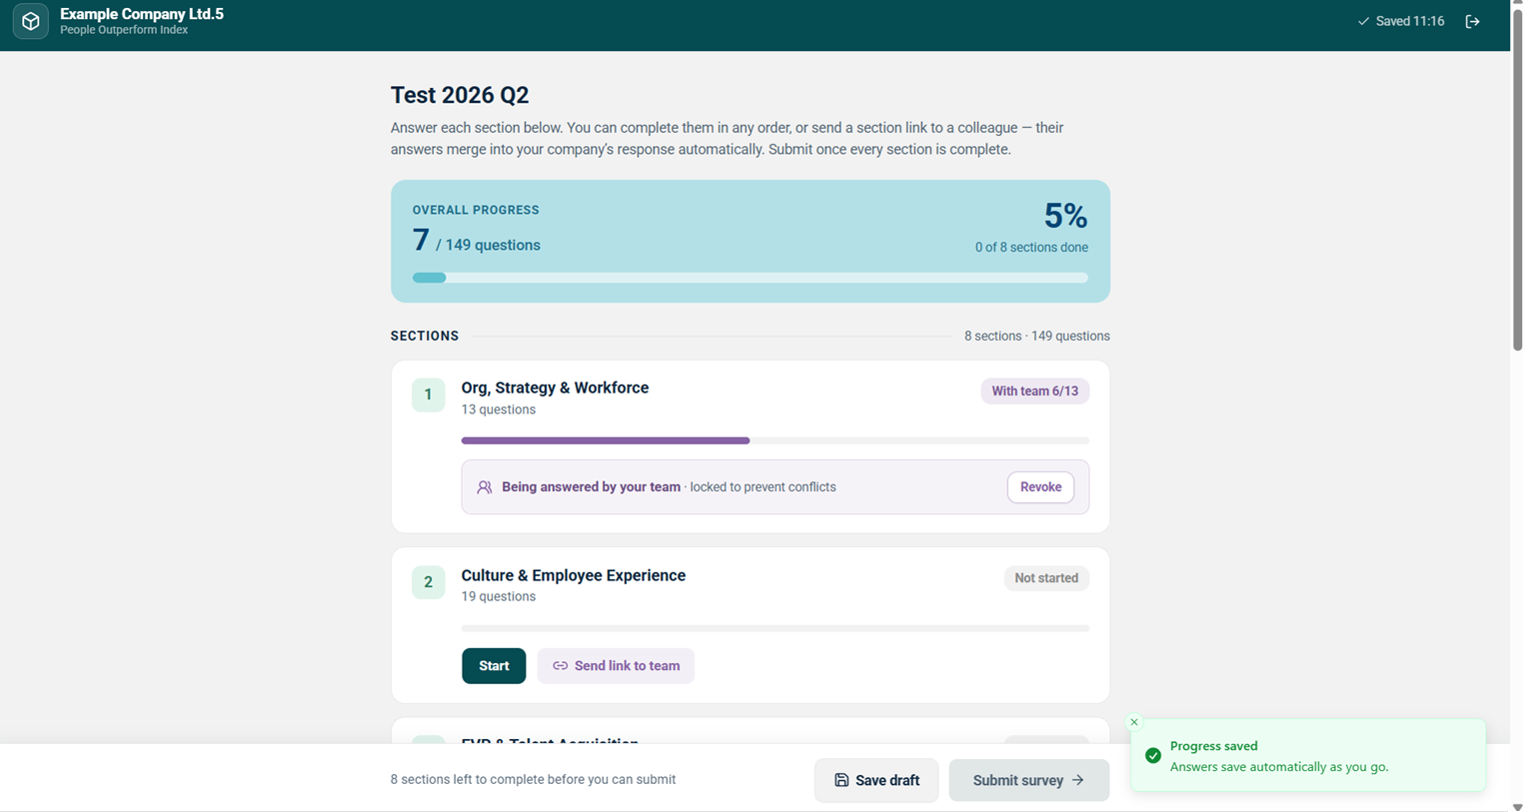Click the logout icon in header

coord(1472,21)
